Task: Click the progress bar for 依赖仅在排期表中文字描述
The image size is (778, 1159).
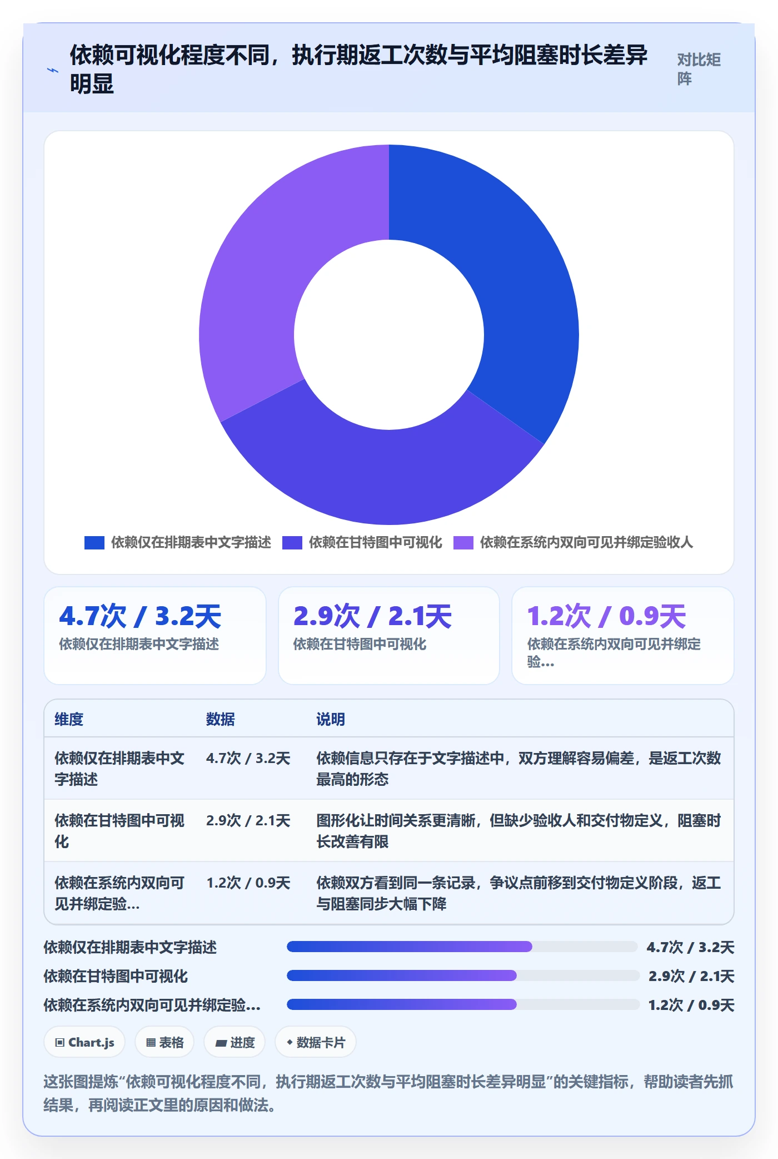Action: click(462, 947)
